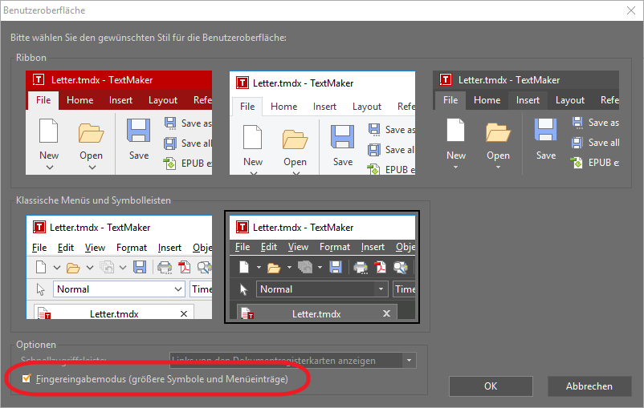Click EPUB export icon in dark ribbon preview

point(577,163)
